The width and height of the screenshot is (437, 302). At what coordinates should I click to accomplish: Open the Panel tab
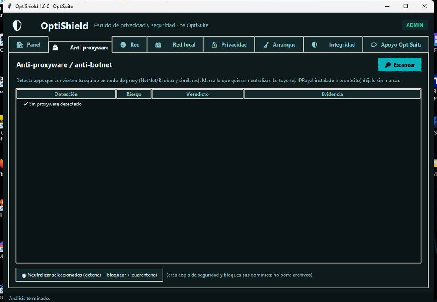click(x=28, y=44)
